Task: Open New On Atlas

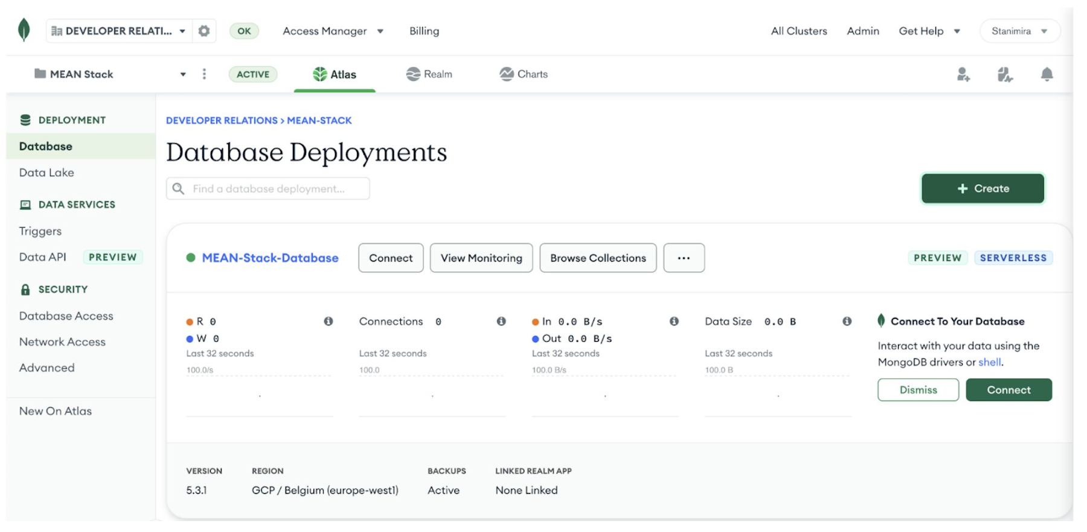Action: pyautogui.click(x=56, y=411)
